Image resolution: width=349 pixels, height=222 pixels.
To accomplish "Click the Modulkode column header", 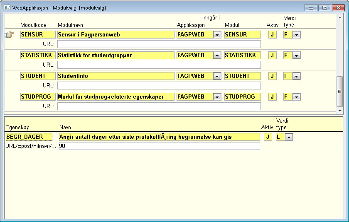I will 33,25.
